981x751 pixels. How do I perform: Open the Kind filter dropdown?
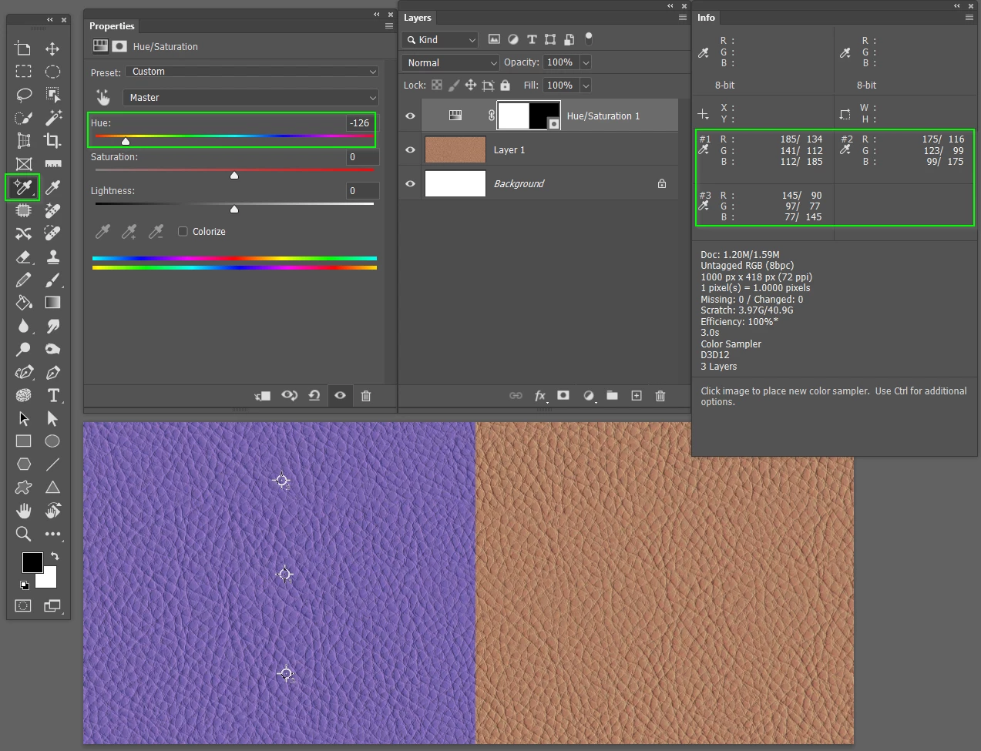(x=440, y=40)
